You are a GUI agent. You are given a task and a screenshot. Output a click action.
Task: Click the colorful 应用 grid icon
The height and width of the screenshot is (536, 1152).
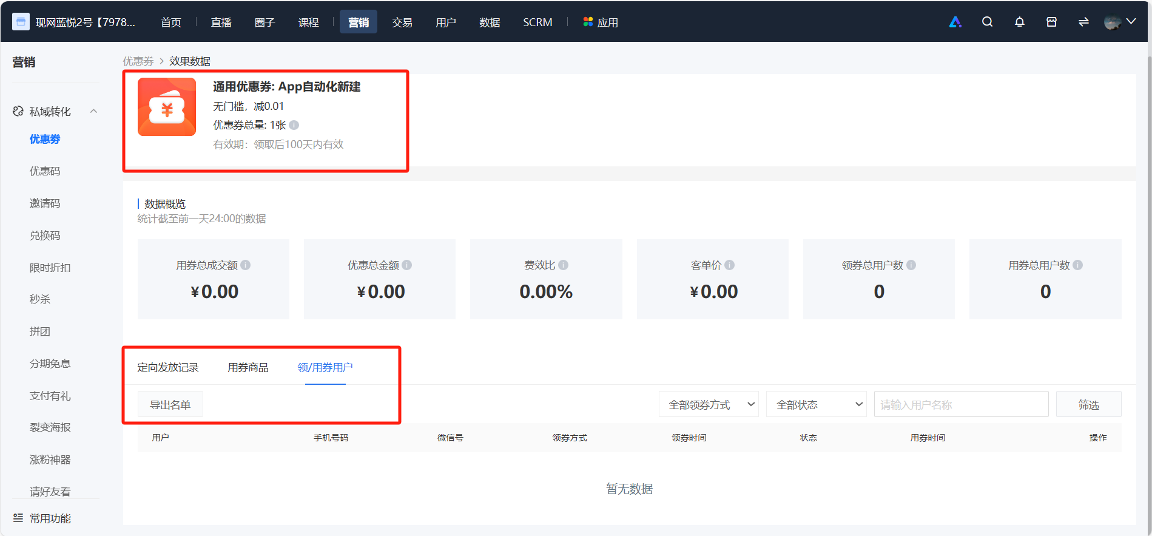point(588,22)
